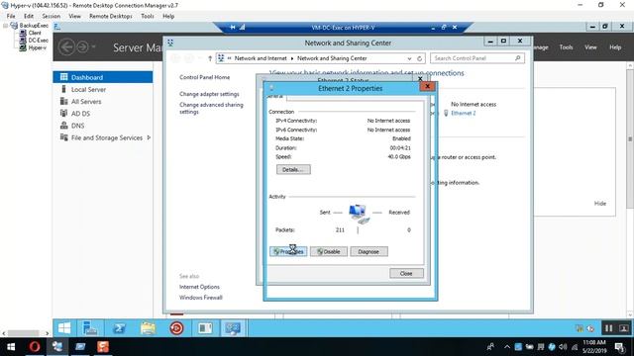Open Opera browser from host taskbar
Viewport: 634px width, 356px height.
point(35,347)
